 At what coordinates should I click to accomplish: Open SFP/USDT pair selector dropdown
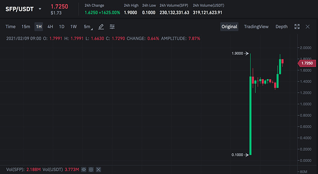pos(40,9)
